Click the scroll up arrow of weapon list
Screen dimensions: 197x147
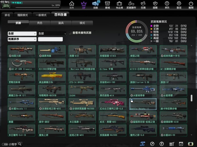(191, 46)
